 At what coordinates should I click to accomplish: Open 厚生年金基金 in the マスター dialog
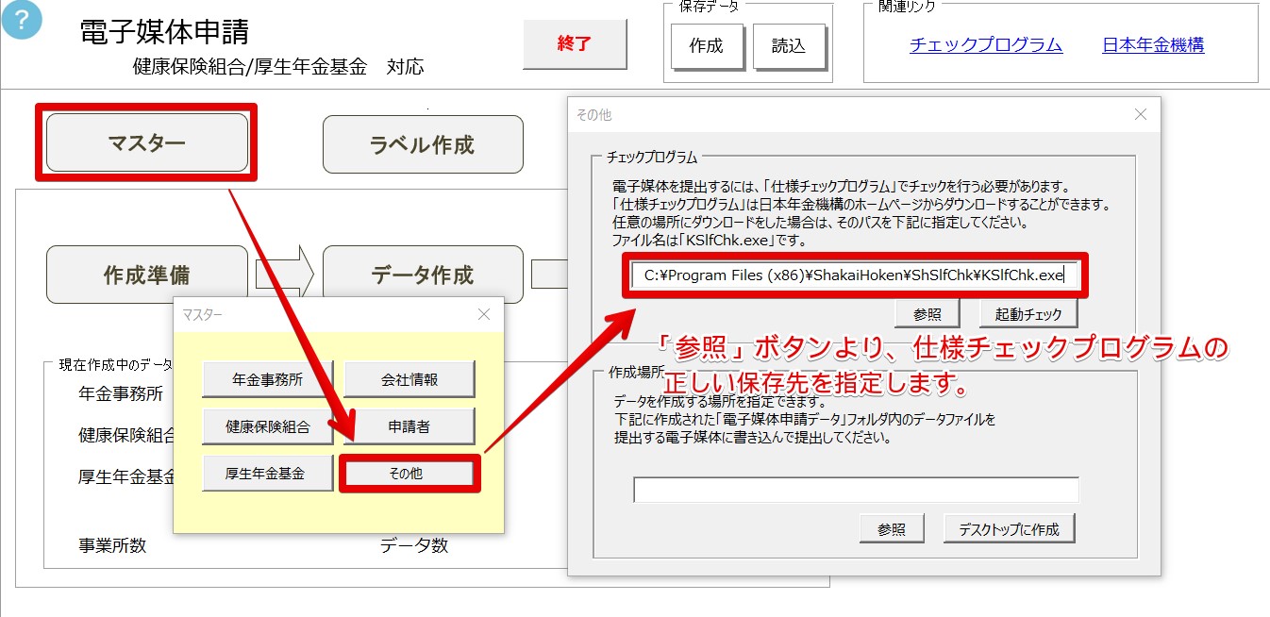click(268, 474)
